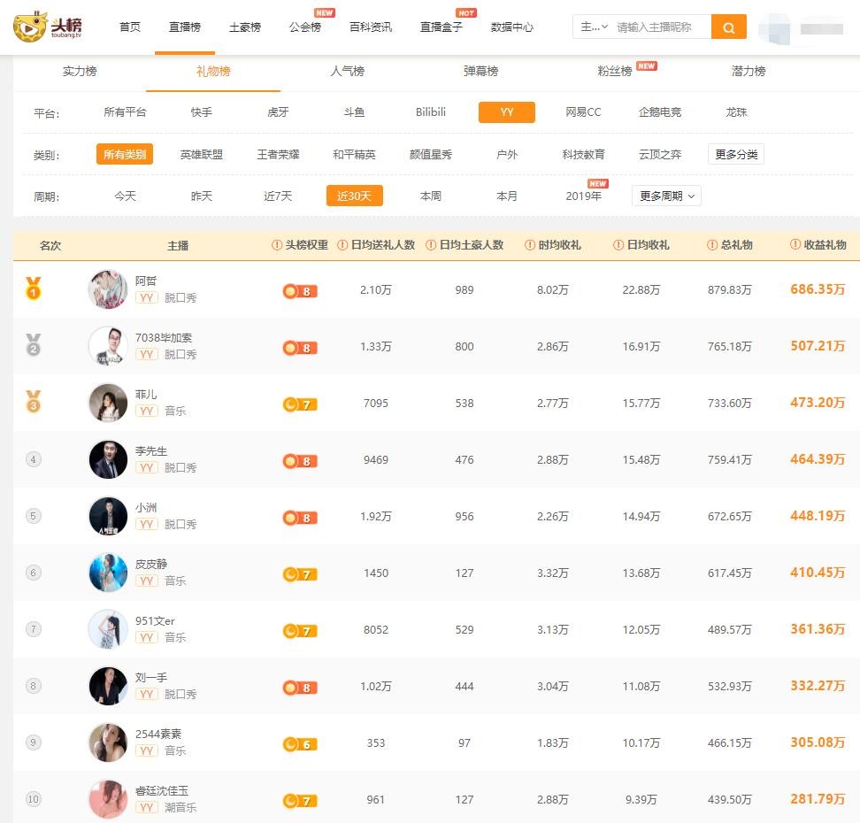The image size is (860, 823).
Task: Click the 2019年 period link
Action: (583, 196)
